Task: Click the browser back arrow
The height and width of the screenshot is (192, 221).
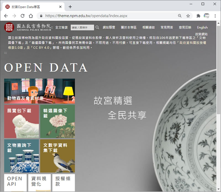Action: [x=6, y=16]
